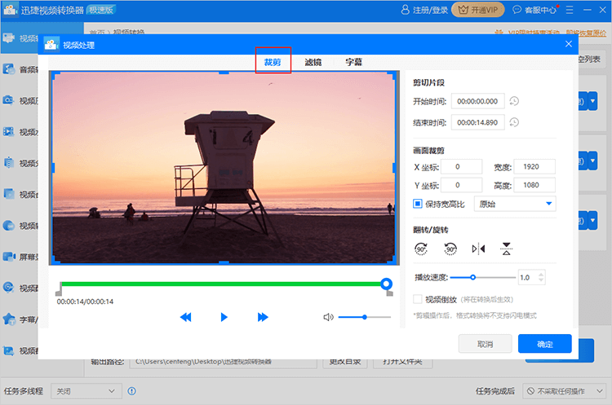612x405 pixels.
Task: Expand the 任务完成后 action dropdown
Action: tap(565, 391)
